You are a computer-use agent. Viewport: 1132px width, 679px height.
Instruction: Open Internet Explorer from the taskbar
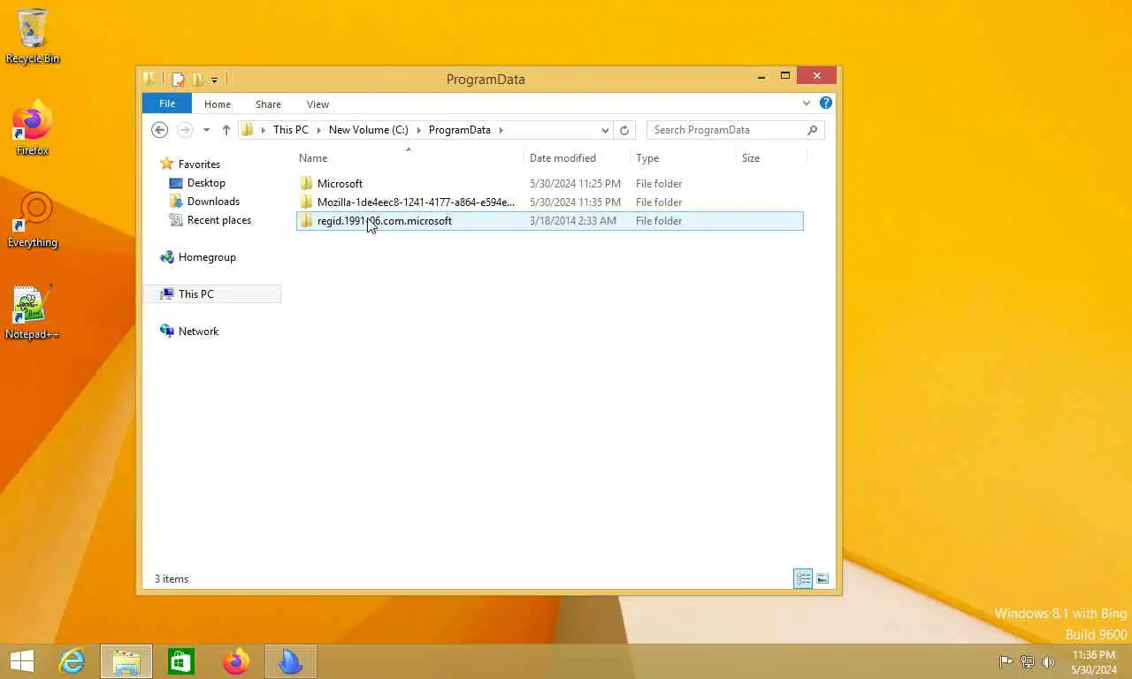click(72, 661)
